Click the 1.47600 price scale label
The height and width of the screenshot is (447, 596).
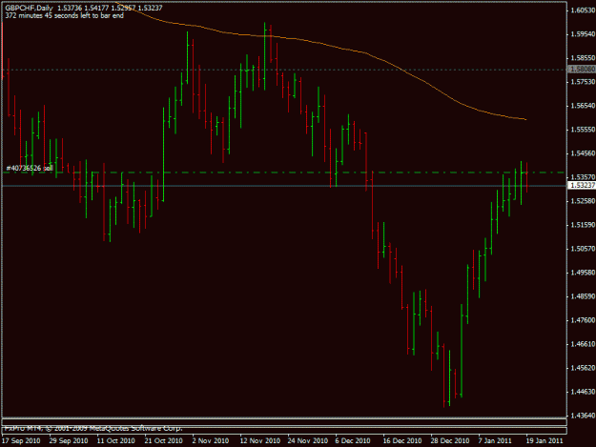[x=583, y=320]
